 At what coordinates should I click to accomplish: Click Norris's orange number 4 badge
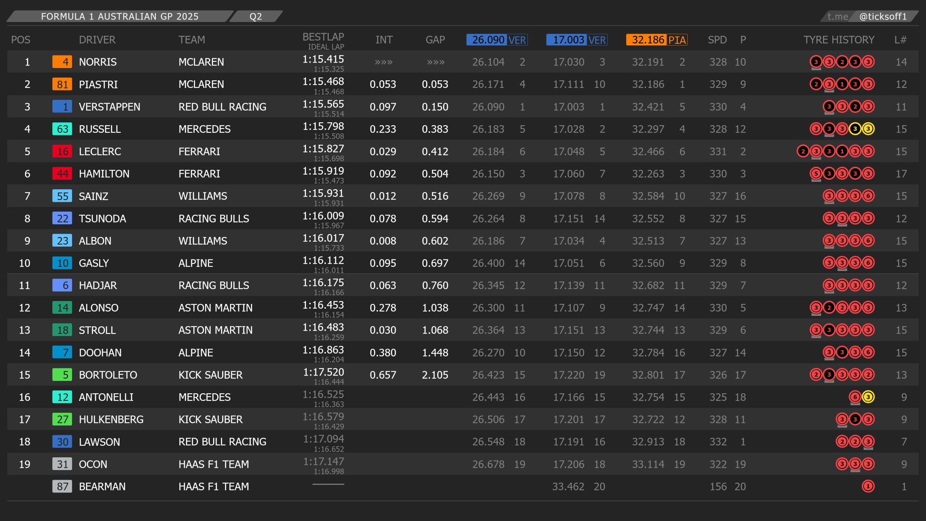(x=62, y=62)
